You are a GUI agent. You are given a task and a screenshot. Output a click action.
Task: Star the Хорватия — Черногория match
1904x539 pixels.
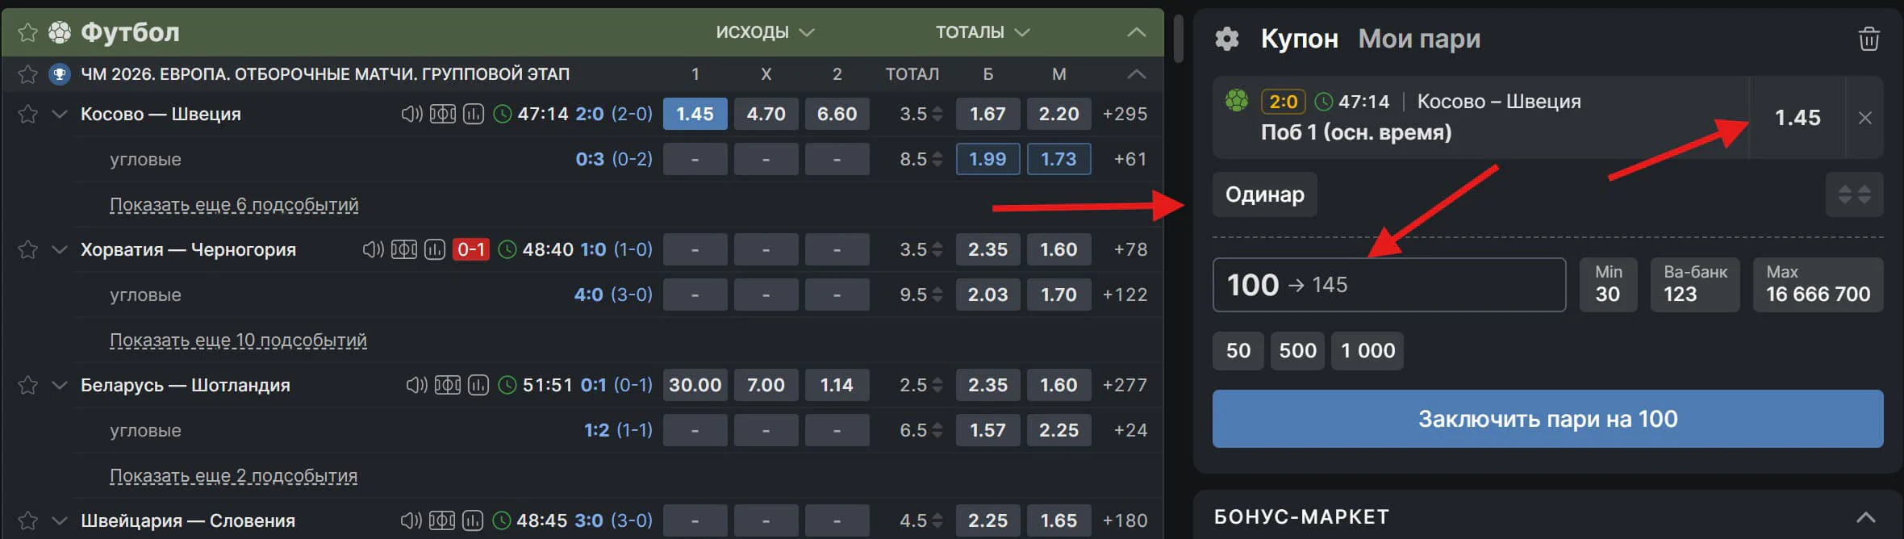pyautogui.click(x=27, y=249)
